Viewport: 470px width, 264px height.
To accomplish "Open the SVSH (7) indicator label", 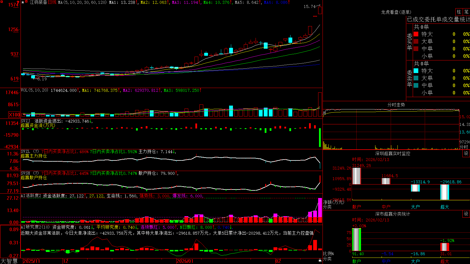I will pos(30,173).
